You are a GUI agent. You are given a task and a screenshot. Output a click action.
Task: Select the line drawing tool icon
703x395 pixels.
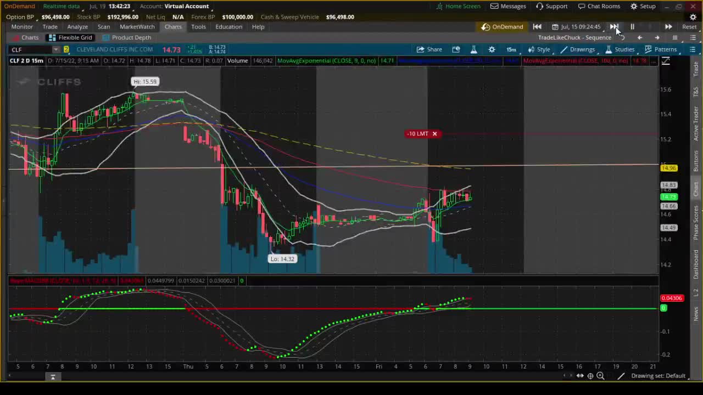pos(621,376)
